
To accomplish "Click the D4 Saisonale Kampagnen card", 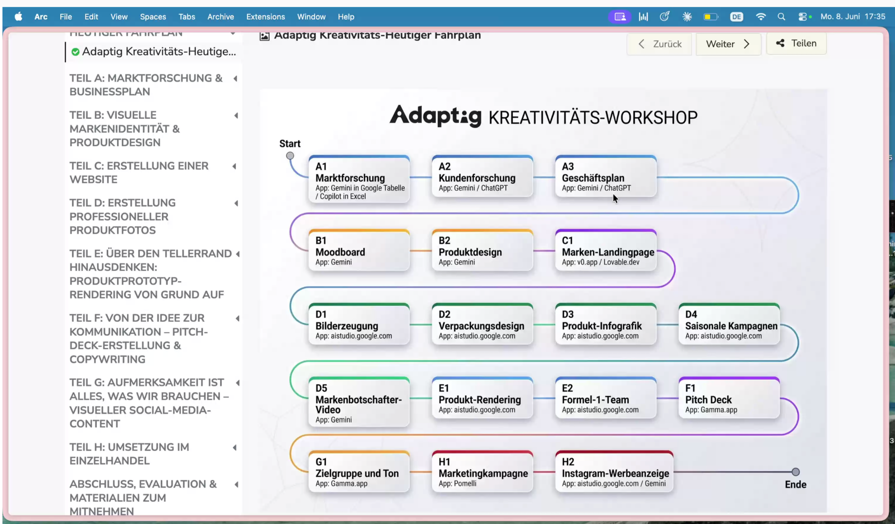I will 729,324.
